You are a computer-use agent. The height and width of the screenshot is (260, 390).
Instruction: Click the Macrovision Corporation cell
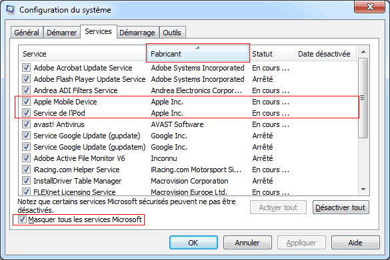tap(189, 181)
